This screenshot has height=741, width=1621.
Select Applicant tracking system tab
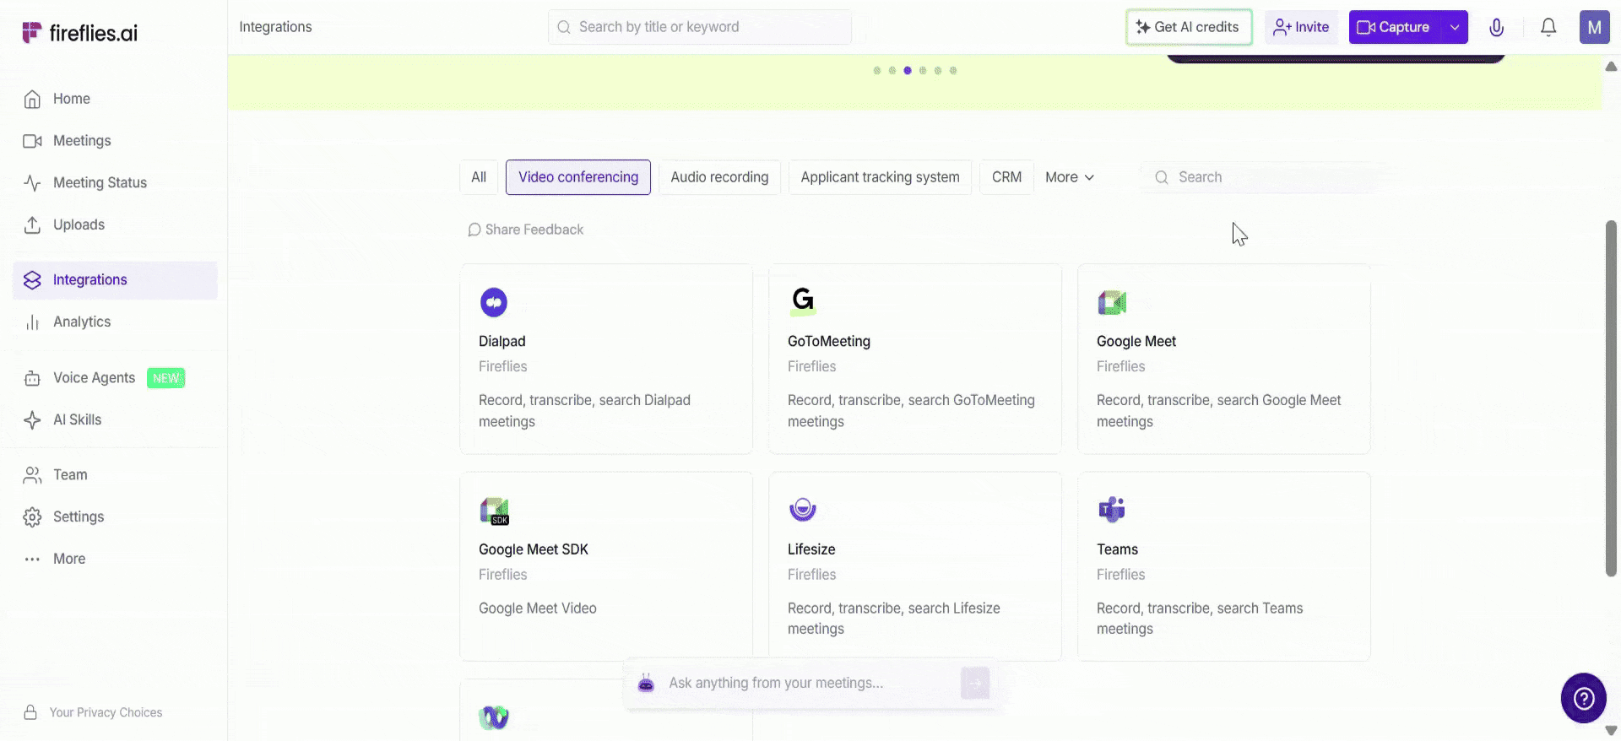(x=880, y=177)
